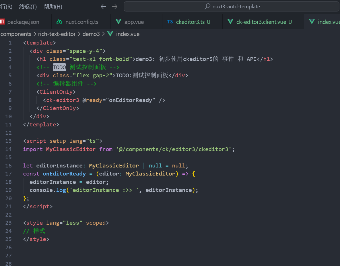Click the Vue icon in the breadcrumb
This screenshot has height=266, width=340.
(110, 34)
